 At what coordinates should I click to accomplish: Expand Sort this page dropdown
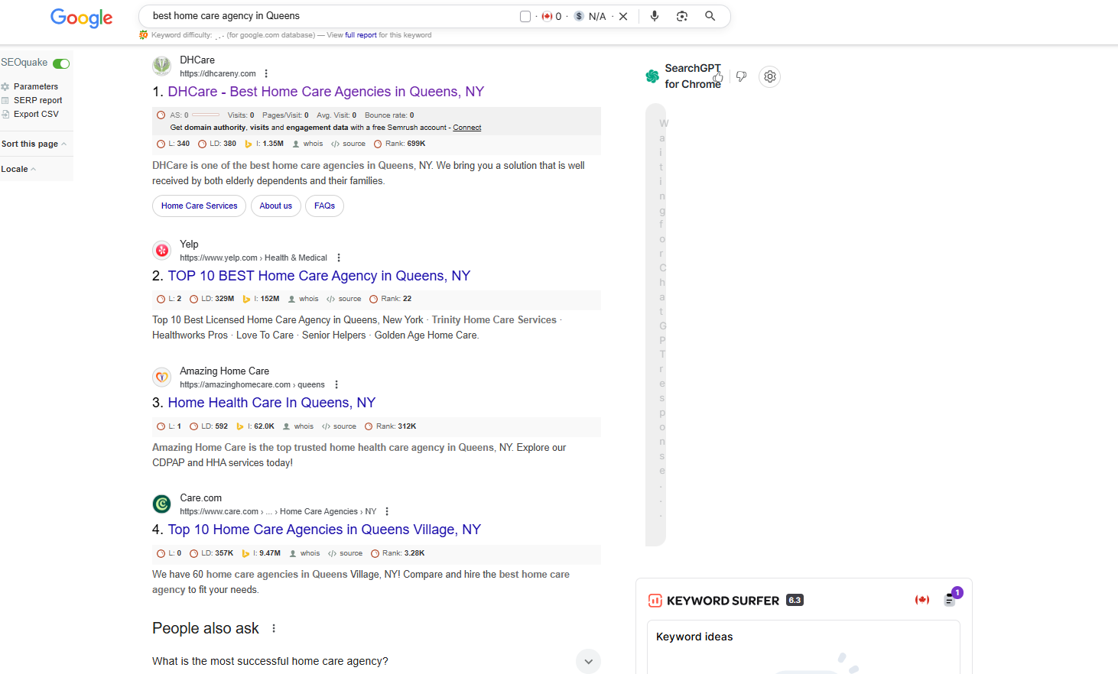(x=34, y=144)
